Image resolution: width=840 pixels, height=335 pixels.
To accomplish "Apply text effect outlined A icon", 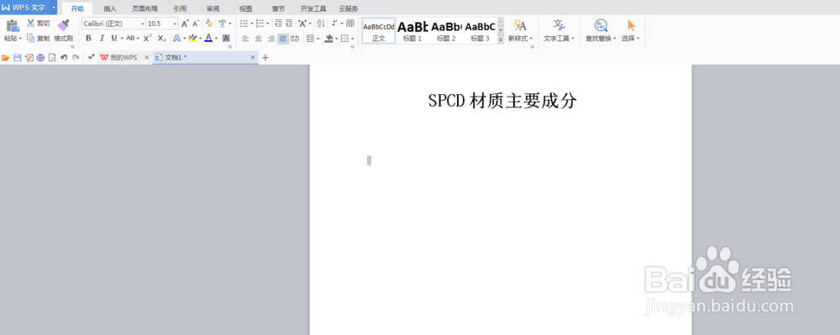I will [177, 38].
